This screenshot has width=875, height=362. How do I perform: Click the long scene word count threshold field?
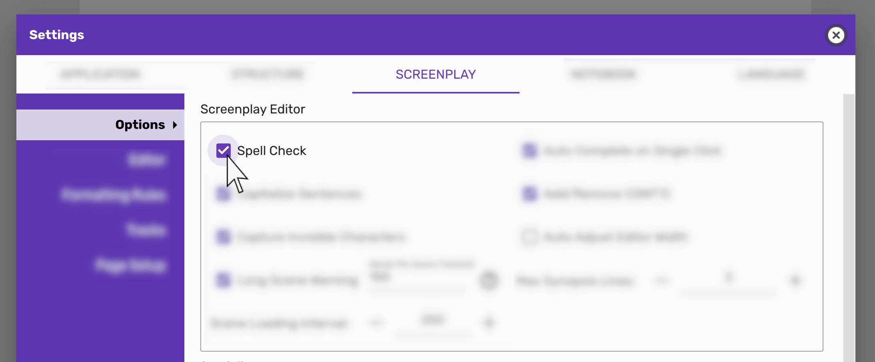(x=418, y=278)
